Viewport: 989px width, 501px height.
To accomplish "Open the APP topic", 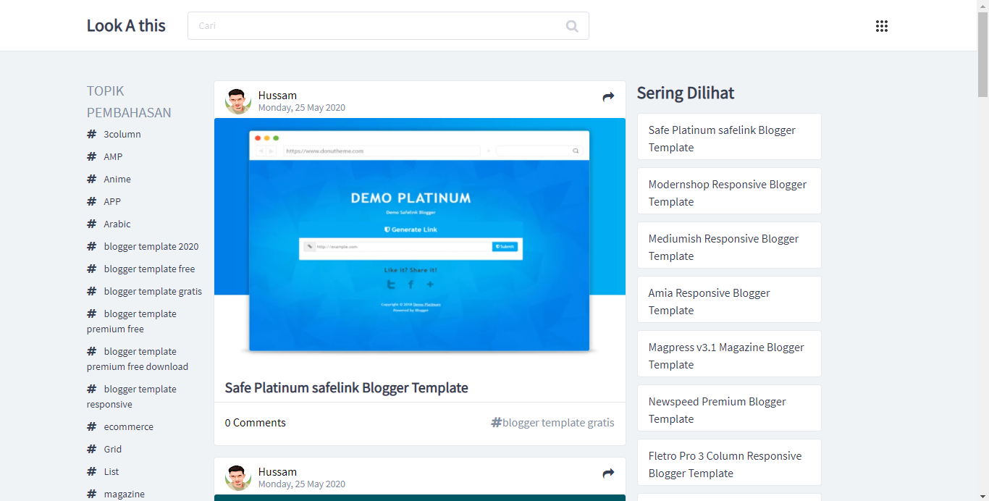I will pos(112,201).
